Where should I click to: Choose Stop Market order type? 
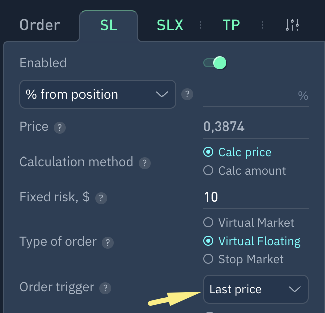[208, 259]
